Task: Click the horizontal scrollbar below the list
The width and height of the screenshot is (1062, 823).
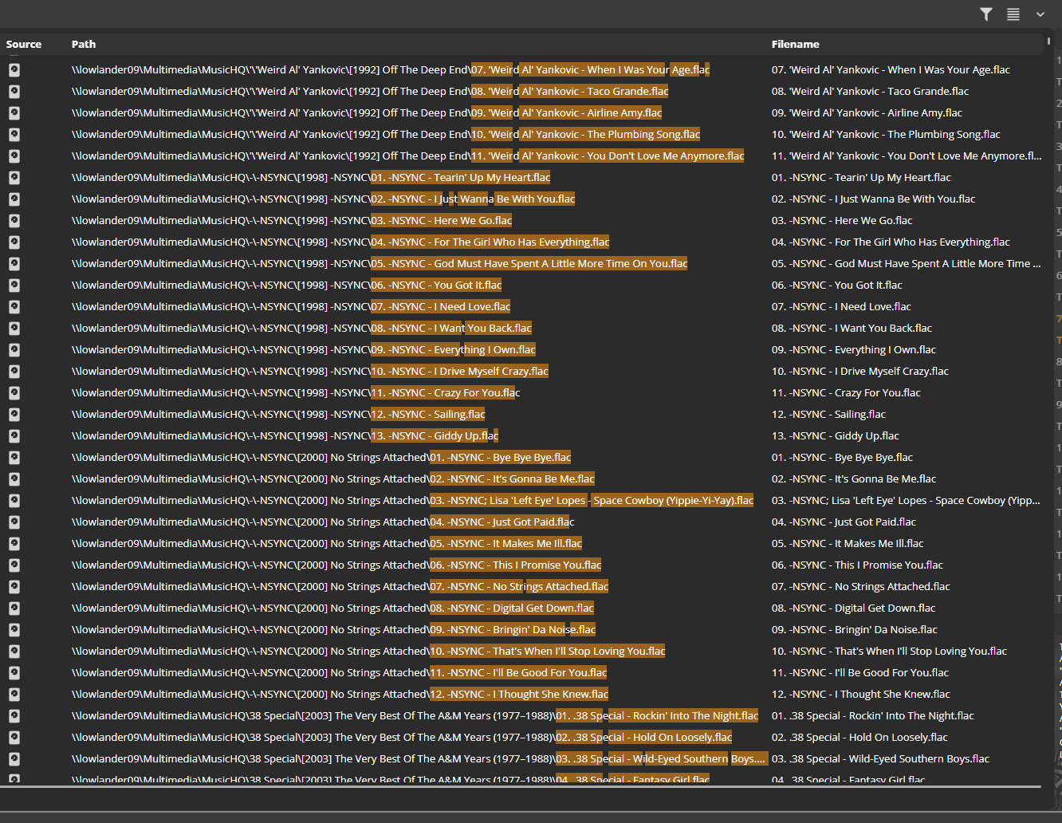Action: 520,787
